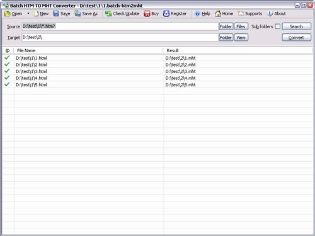
Task: Open the Buy cart icon
Action: pos(147,14)
